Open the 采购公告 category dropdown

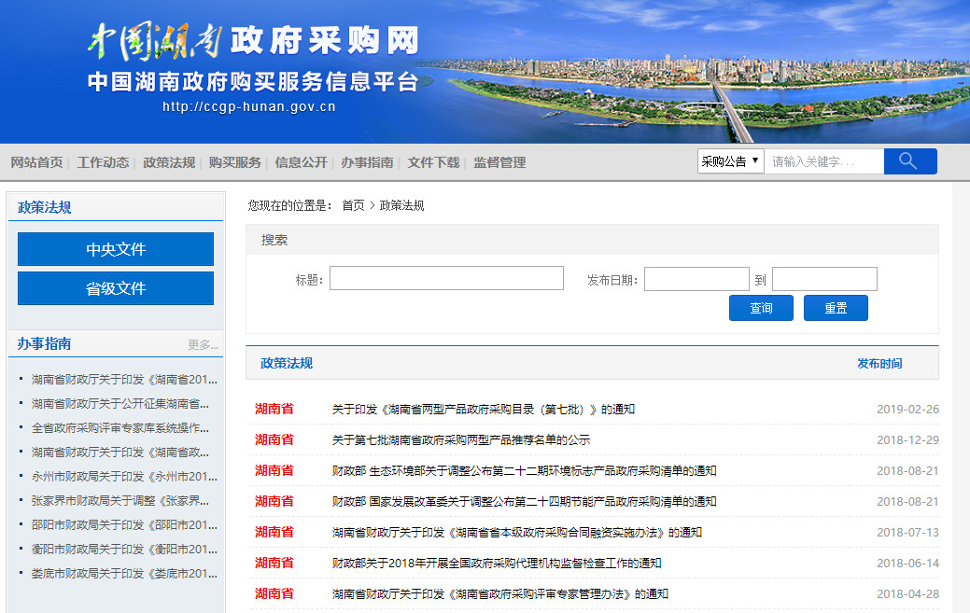point(730,161)
